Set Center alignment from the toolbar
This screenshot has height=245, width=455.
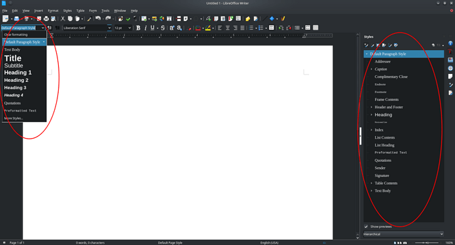tap(228, 28)
